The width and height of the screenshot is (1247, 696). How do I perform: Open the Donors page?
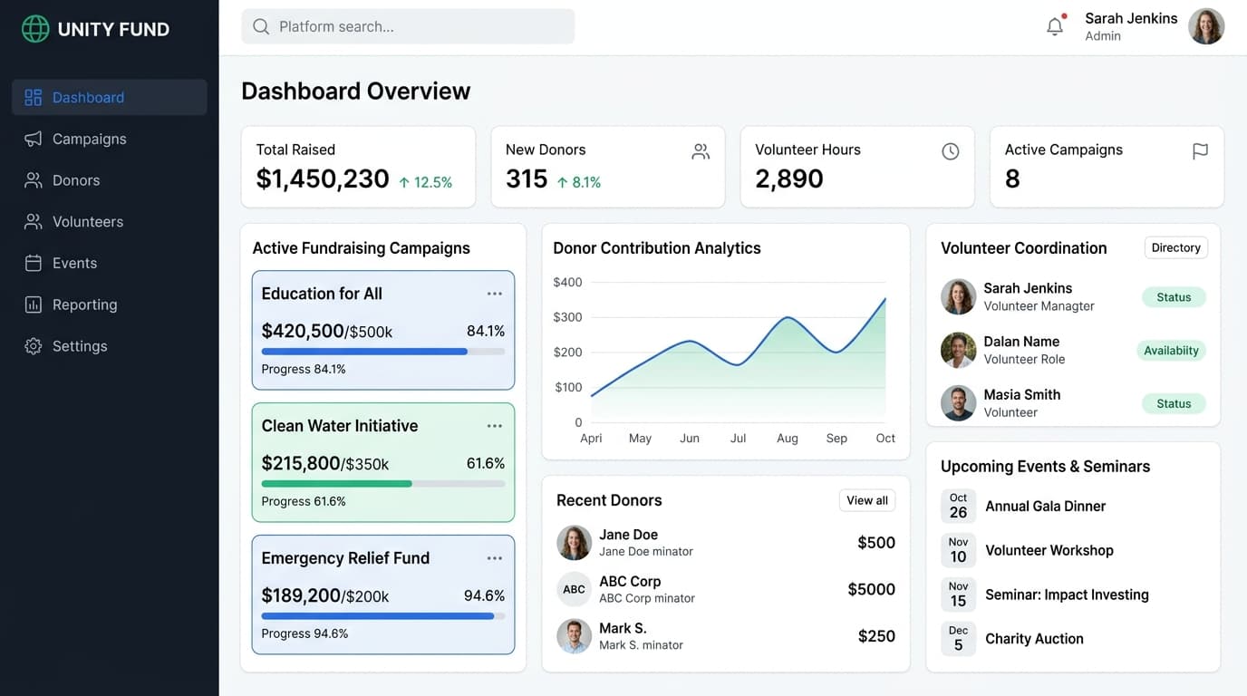coord(110,180)
